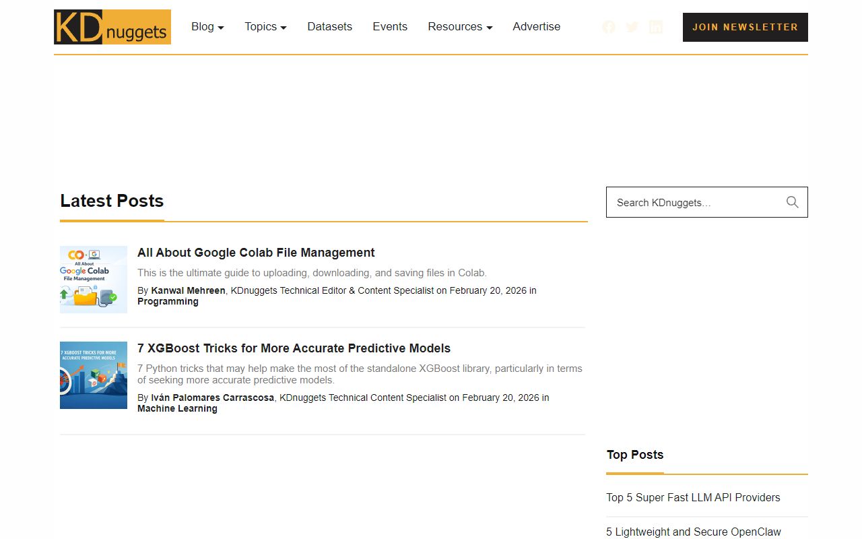Viewport: 862px width, 539px height.
Task: Click author Kanwal Mehreen's name
Action: click(x=189, y=290)
